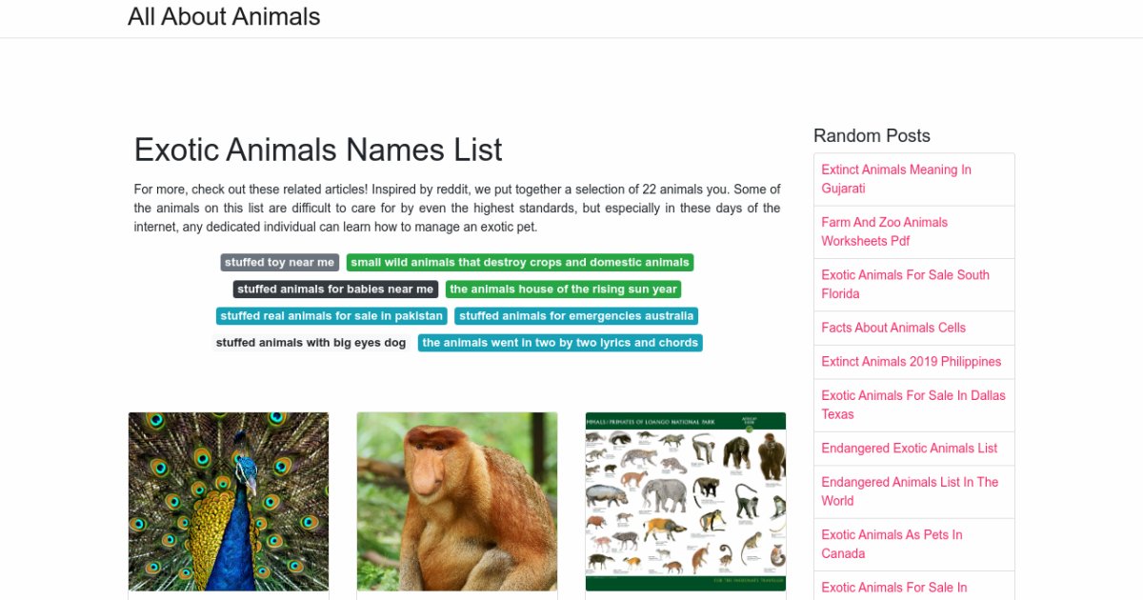The width and height of the screenshot is (1143, 600).
Task: Open the peacock image thumbnail
Action: (x=229, y=501)
